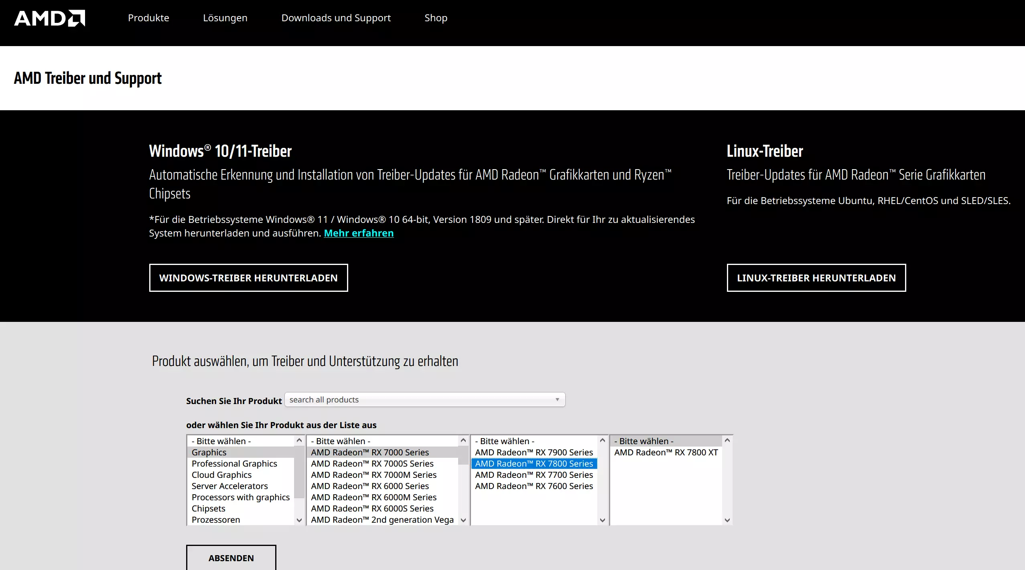Click sub-series list scroll-down arrow
This screenshot has width=1025, height=570.
603,520
